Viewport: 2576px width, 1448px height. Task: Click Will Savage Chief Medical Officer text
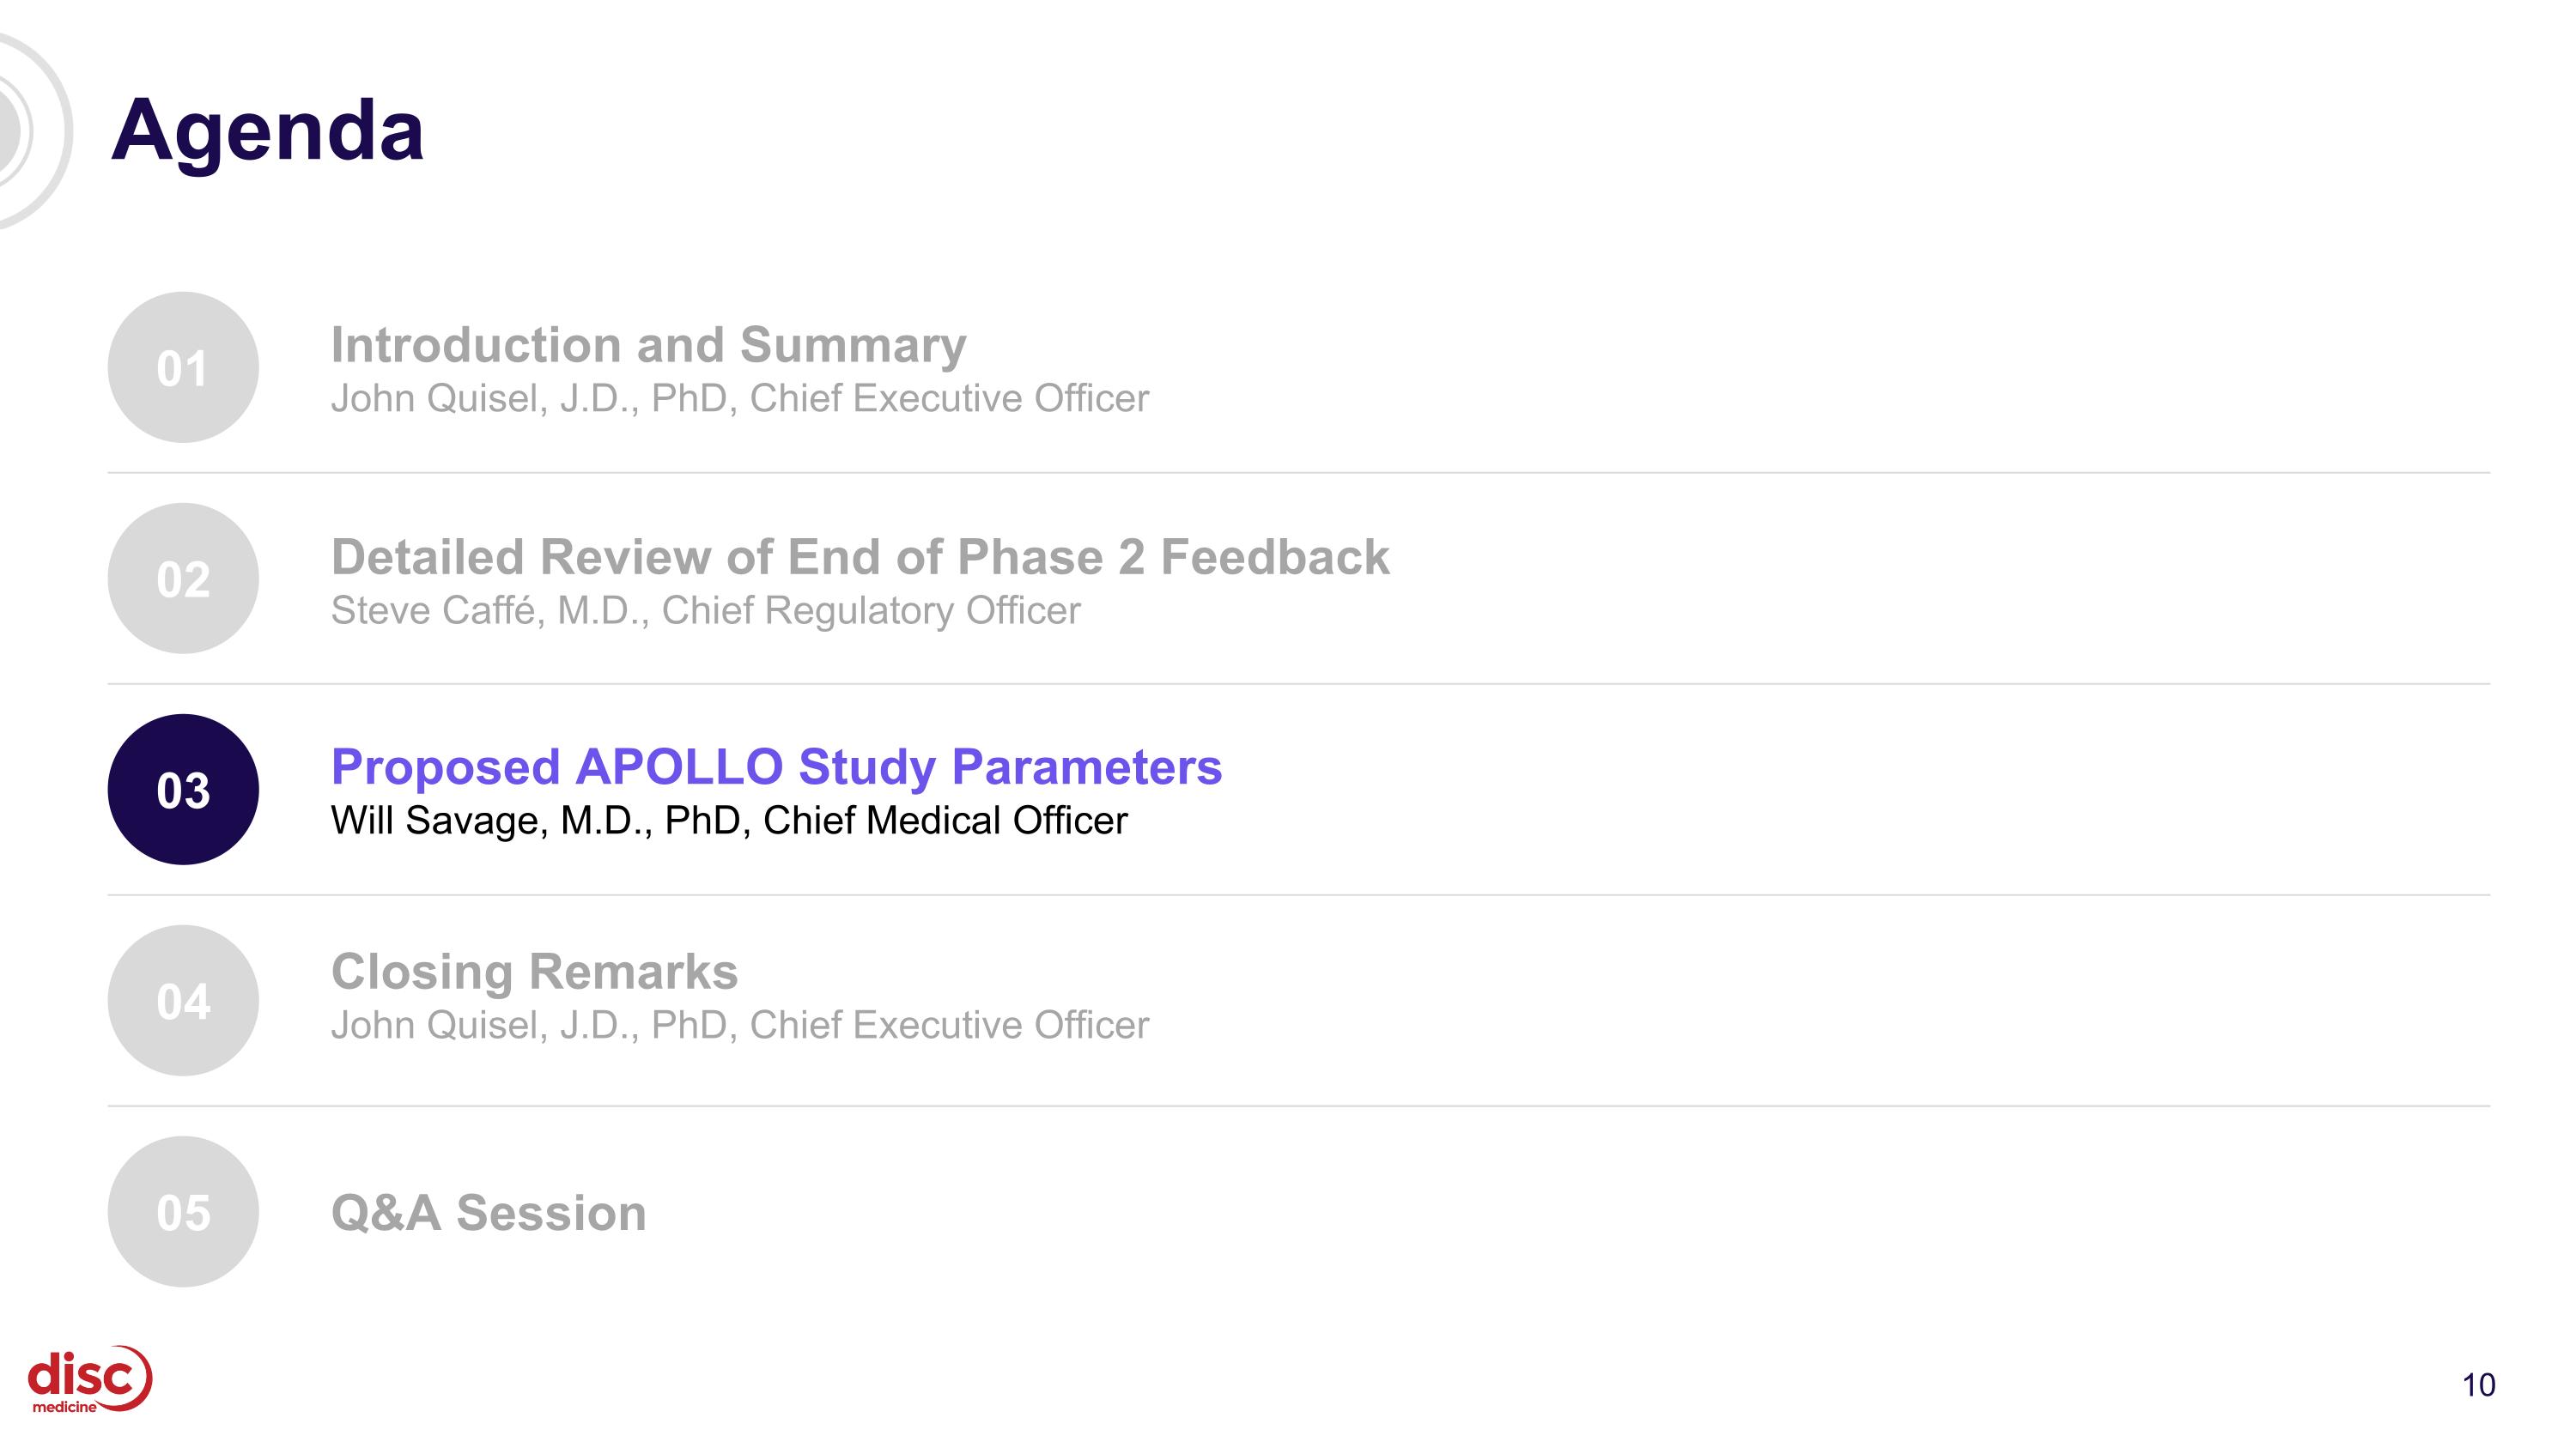pos(729,821)
